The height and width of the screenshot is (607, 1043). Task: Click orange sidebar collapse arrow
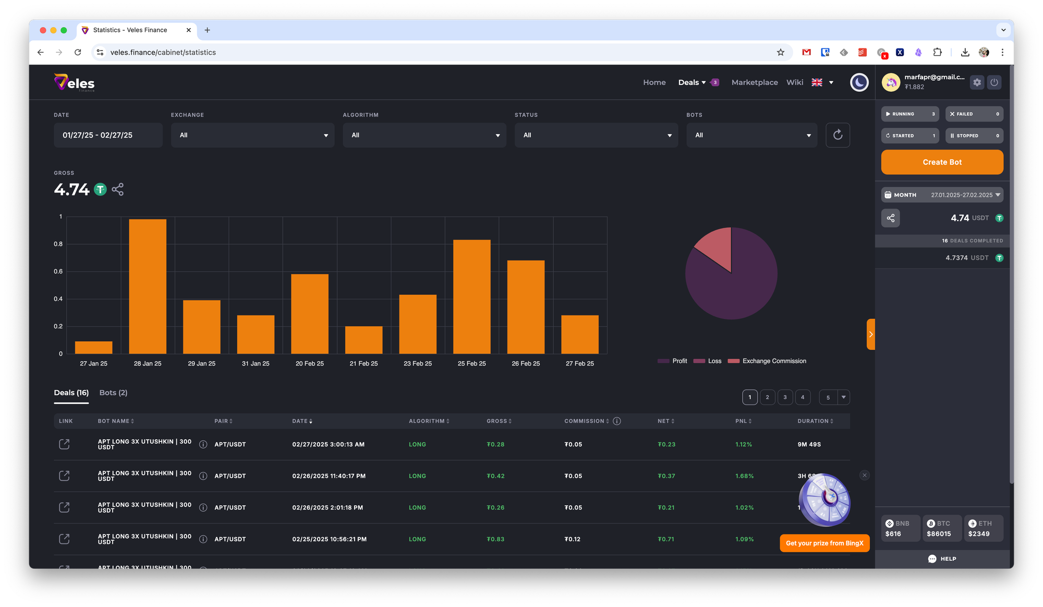click(x=870, y=334)
